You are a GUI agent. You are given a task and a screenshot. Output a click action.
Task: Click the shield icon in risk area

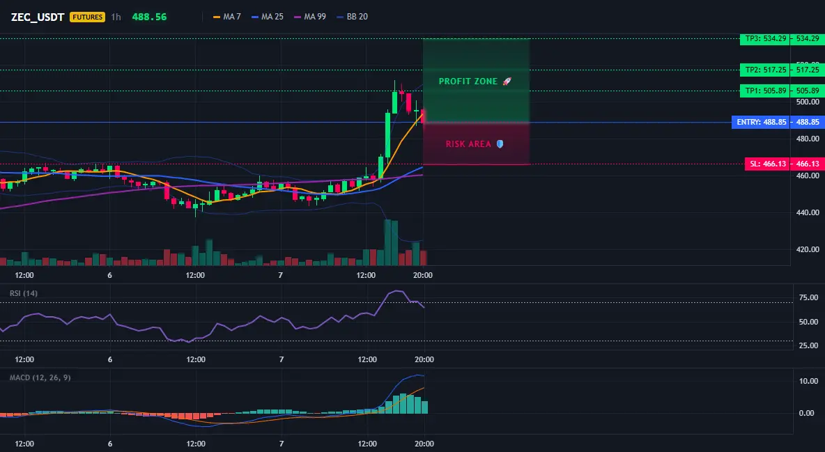click(x=500, y=143)
